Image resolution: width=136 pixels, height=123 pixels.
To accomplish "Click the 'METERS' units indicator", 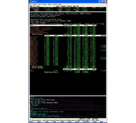I will click(x=95, y=119).
